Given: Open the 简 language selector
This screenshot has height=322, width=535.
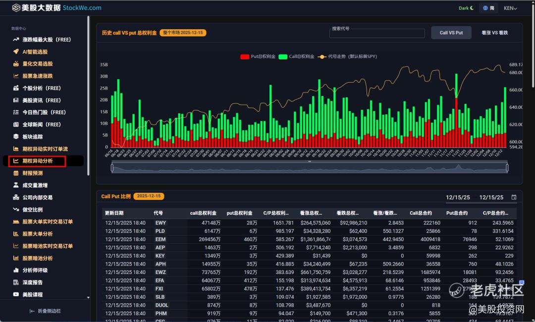Looking at the screenshot, I should coord(488,8).
